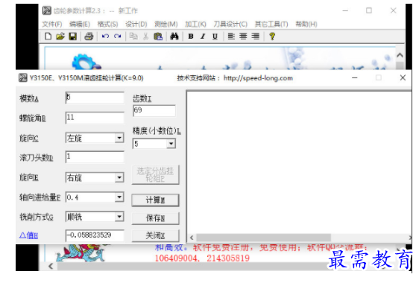Open the 加工(K) menu
Image resolution: width=419 pixels, height=283 pixels.
click(x=195, y=24)
